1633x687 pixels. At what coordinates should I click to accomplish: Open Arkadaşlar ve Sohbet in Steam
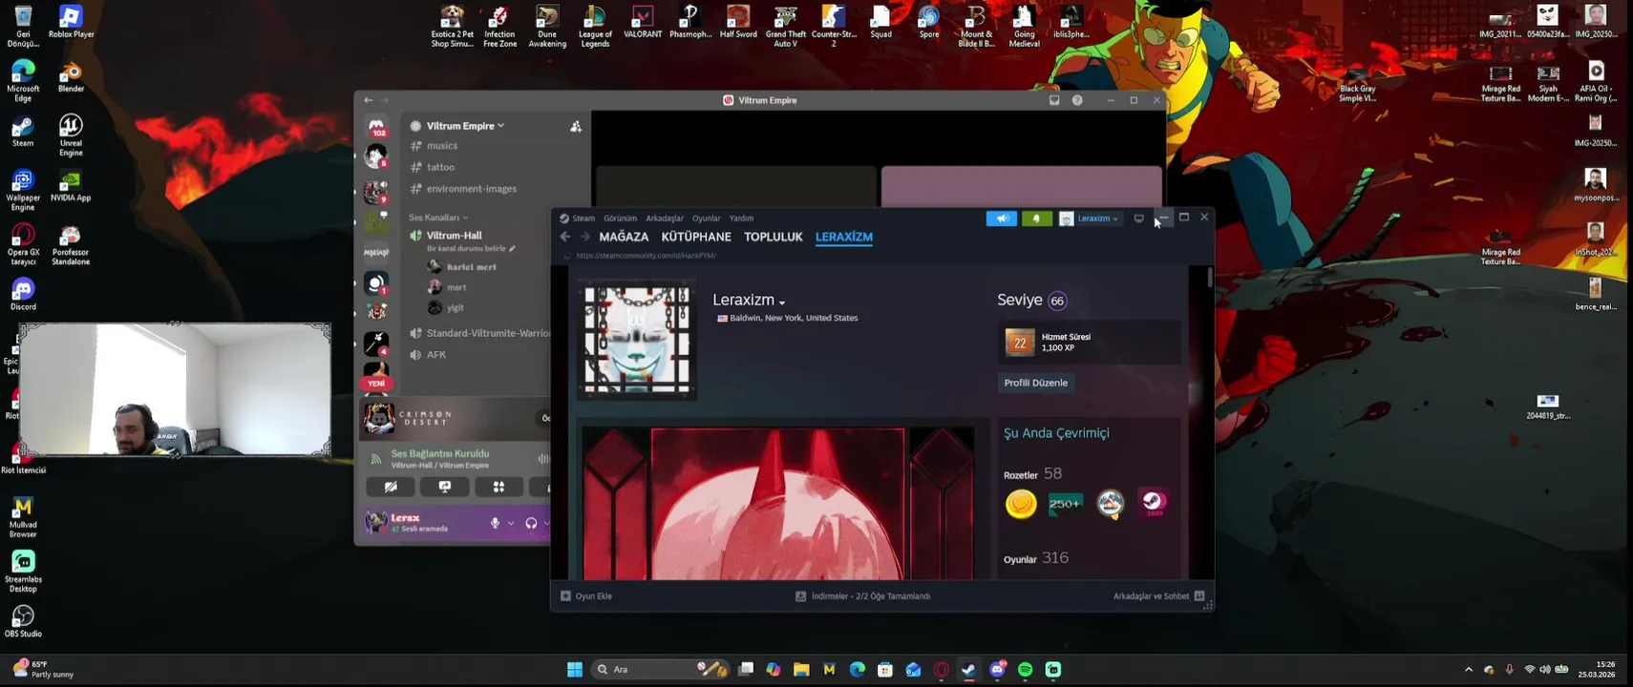click(x=1158, y=596)
